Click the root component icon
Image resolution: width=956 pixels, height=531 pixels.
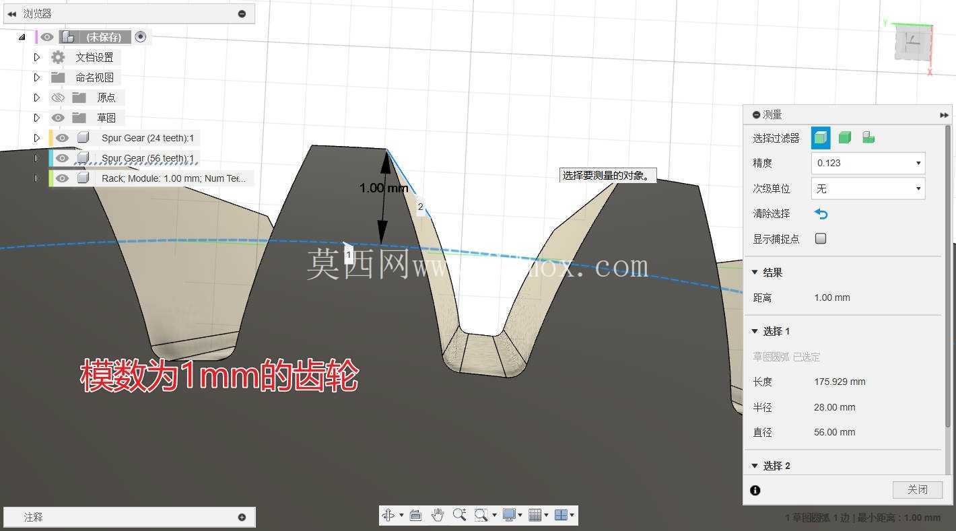coord(68,37)
